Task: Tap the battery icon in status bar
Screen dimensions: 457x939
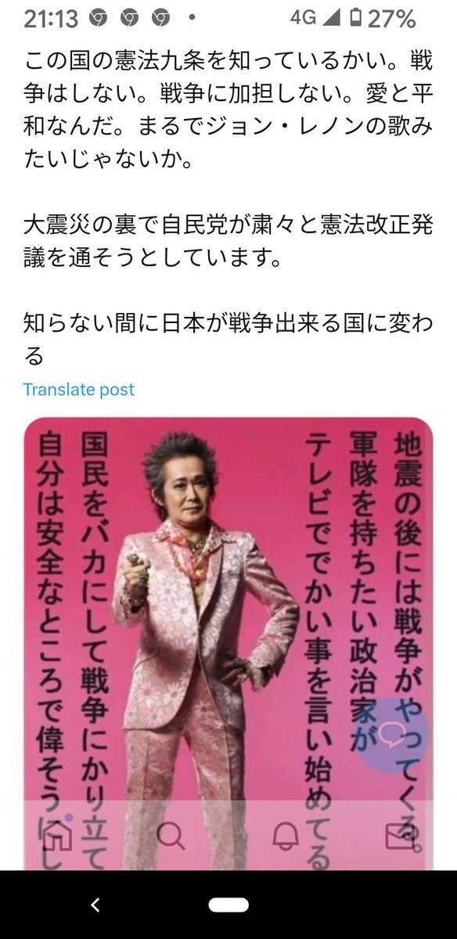Action: (x=355, y=18)
